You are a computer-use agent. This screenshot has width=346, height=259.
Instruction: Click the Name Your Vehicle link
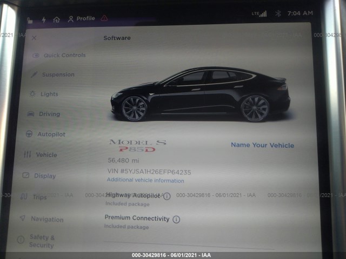(x=262, y=145)
